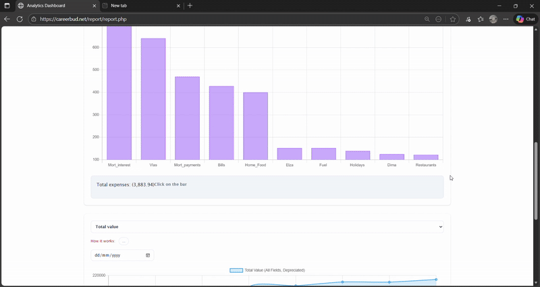Click the Mort_interest bar
540x287 pixels.
[119, 93]
